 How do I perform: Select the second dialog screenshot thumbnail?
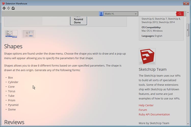(x=28, y=34)
